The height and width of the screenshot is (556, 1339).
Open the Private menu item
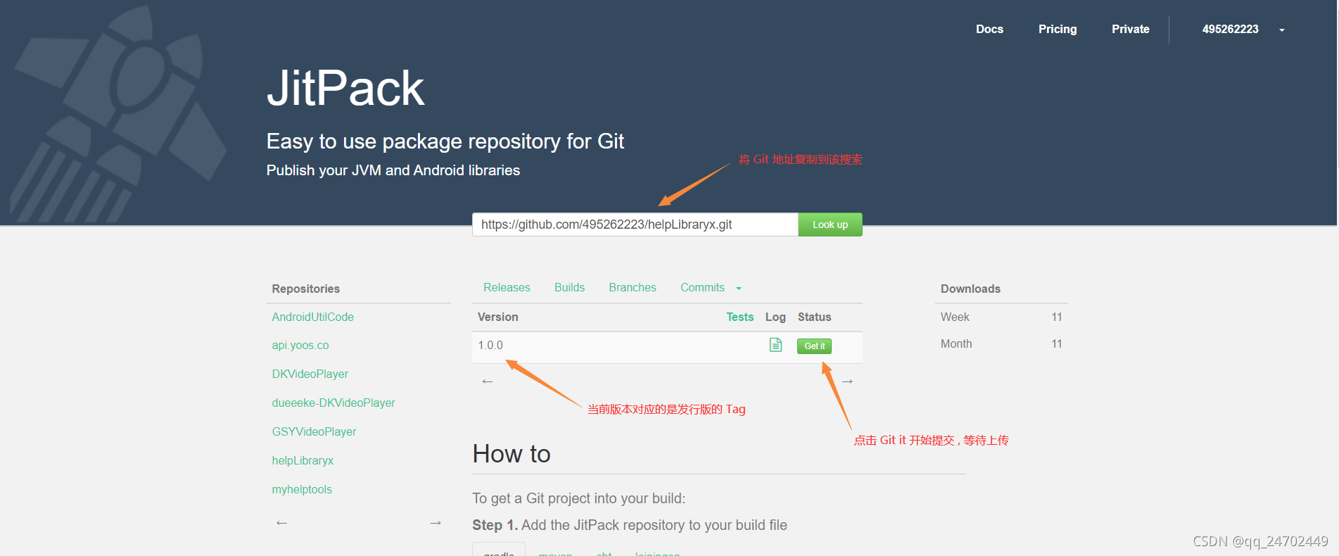(1130, 29)
